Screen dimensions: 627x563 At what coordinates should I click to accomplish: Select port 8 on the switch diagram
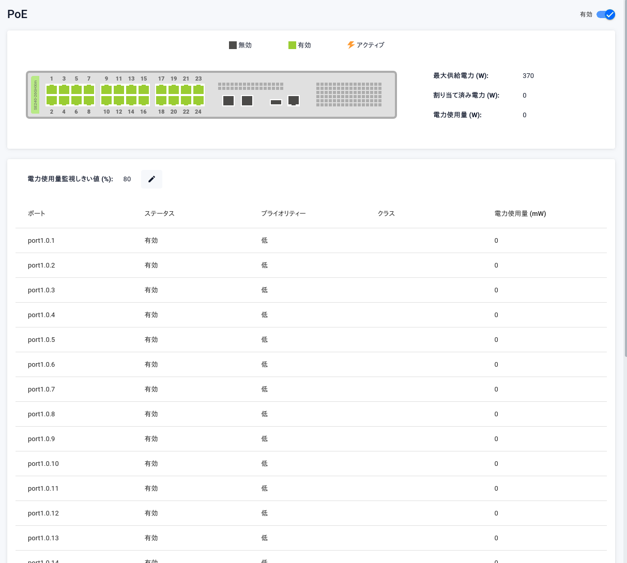click(x=89, y=100)
